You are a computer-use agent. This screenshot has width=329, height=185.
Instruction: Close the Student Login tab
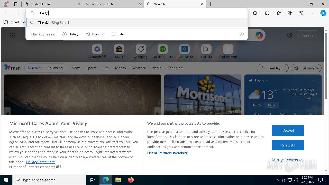pos(79,4)
